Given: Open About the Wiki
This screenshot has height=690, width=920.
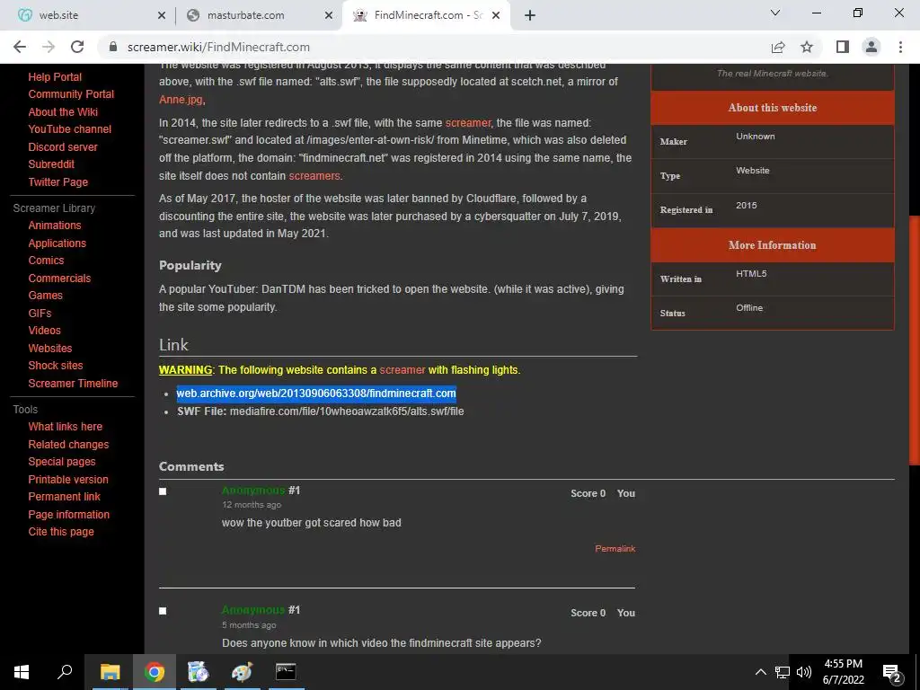Looking at the screenshot, I should (x=63, y=111).
